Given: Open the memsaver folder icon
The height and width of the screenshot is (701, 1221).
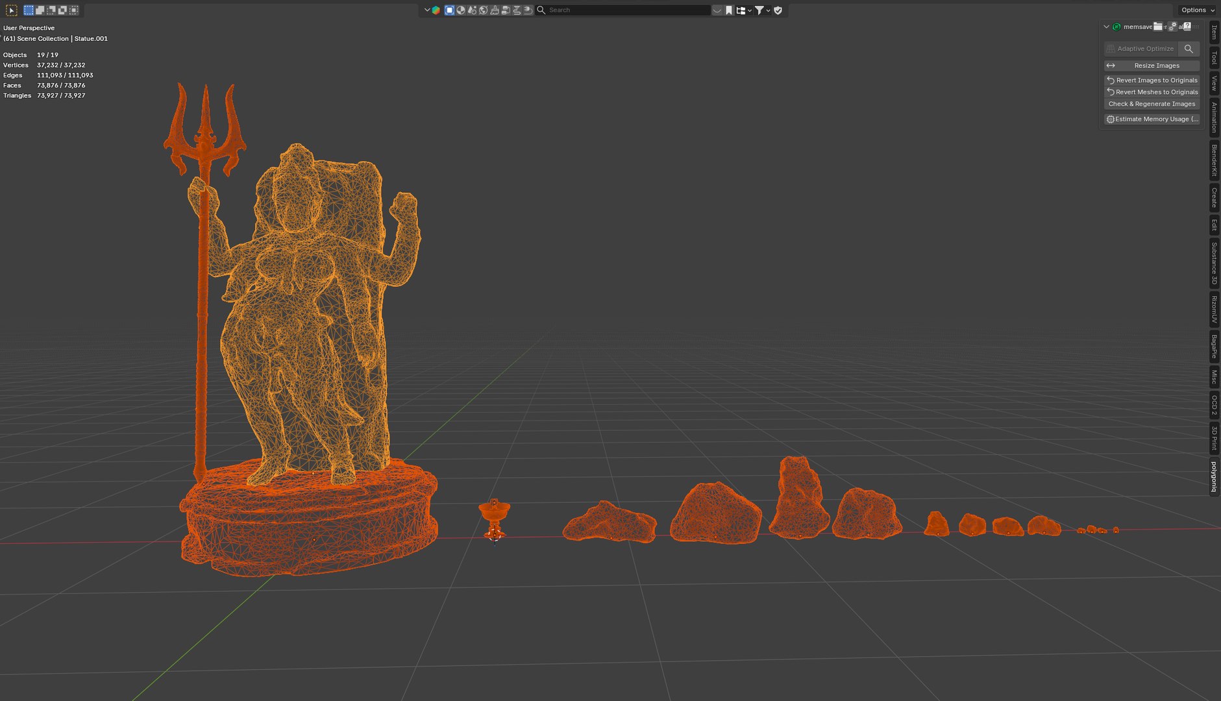Looking at the screenshot, I should coord(1158,27).
